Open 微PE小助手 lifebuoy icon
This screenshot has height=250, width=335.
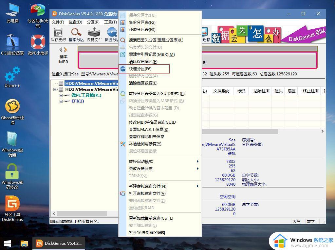(38, 45)
